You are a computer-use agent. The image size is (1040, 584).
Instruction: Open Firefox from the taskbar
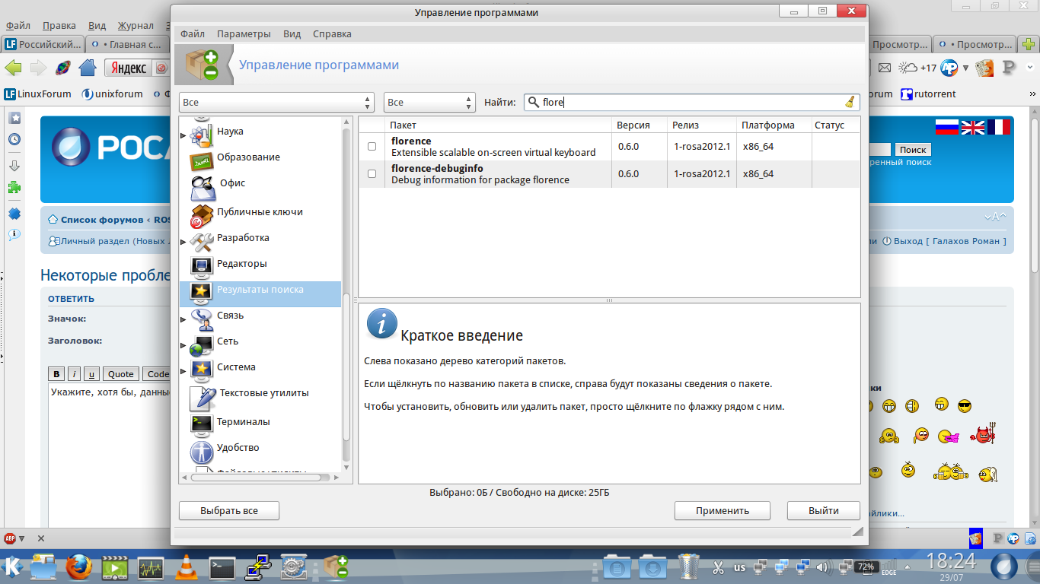tap(78, 567)
